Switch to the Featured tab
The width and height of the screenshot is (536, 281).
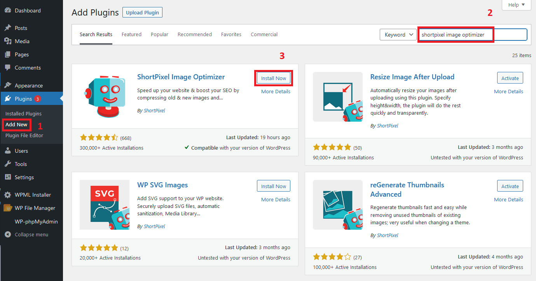[x=131, y=35]
